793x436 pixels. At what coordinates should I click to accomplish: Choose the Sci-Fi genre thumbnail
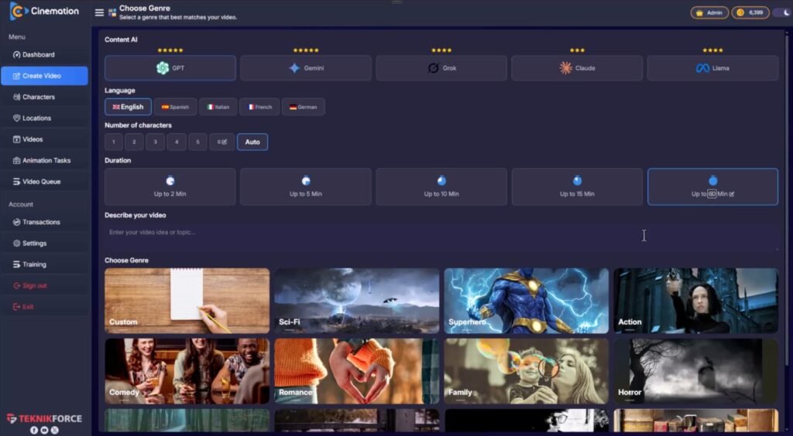(x=356, y=301)
